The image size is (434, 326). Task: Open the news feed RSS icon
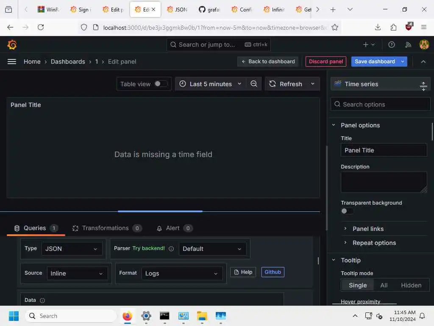(x=408, y=45)
